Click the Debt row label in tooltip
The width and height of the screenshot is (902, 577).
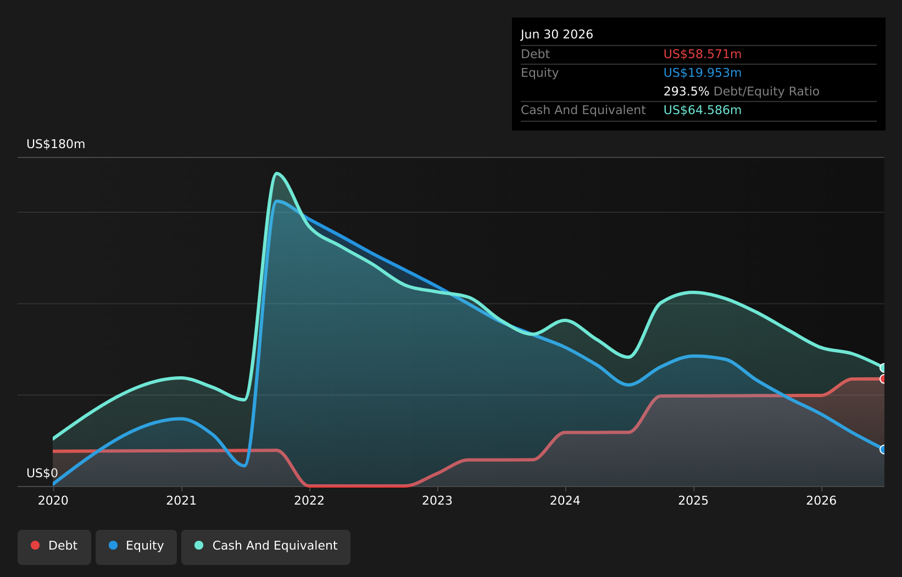click(535, 54)
